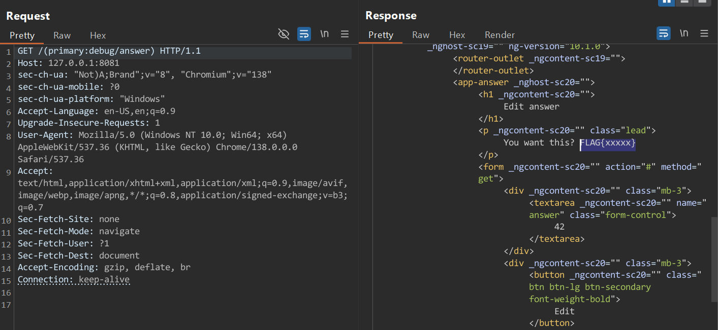Select combined tabbed layout icon

point(702,2)
